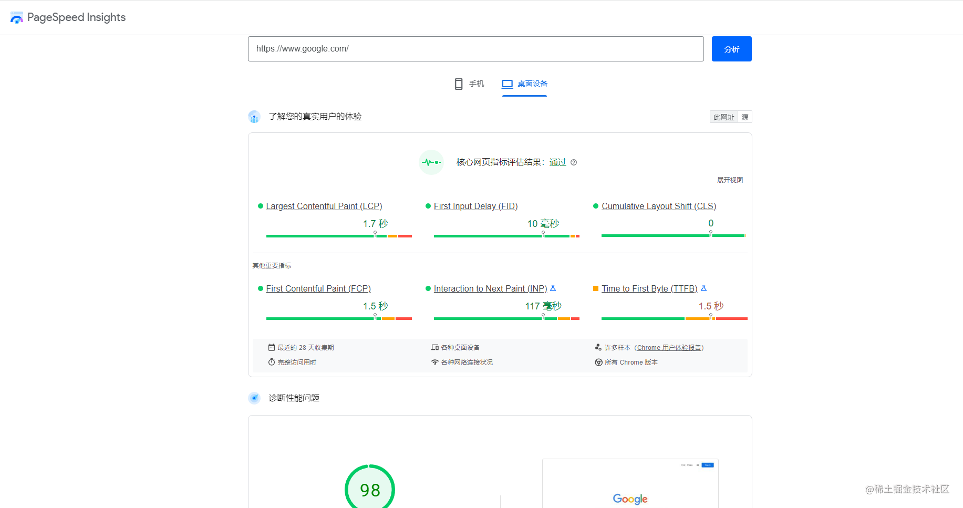Click the Core Web Vitals pulse icon

[431, 162]
